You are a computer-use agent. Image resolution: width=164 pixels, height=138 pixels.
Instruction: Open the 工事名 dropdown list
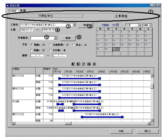tap(74, 25)
